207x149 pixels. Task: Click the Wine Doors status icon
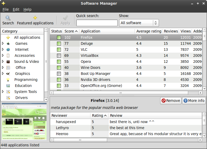pos(59,68)
